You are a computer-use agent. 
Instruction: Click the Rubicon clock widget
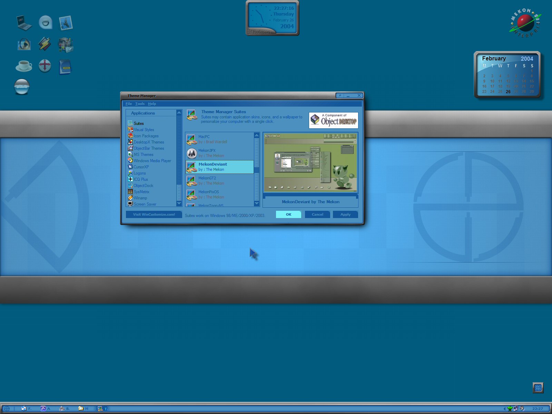(273, 18)
